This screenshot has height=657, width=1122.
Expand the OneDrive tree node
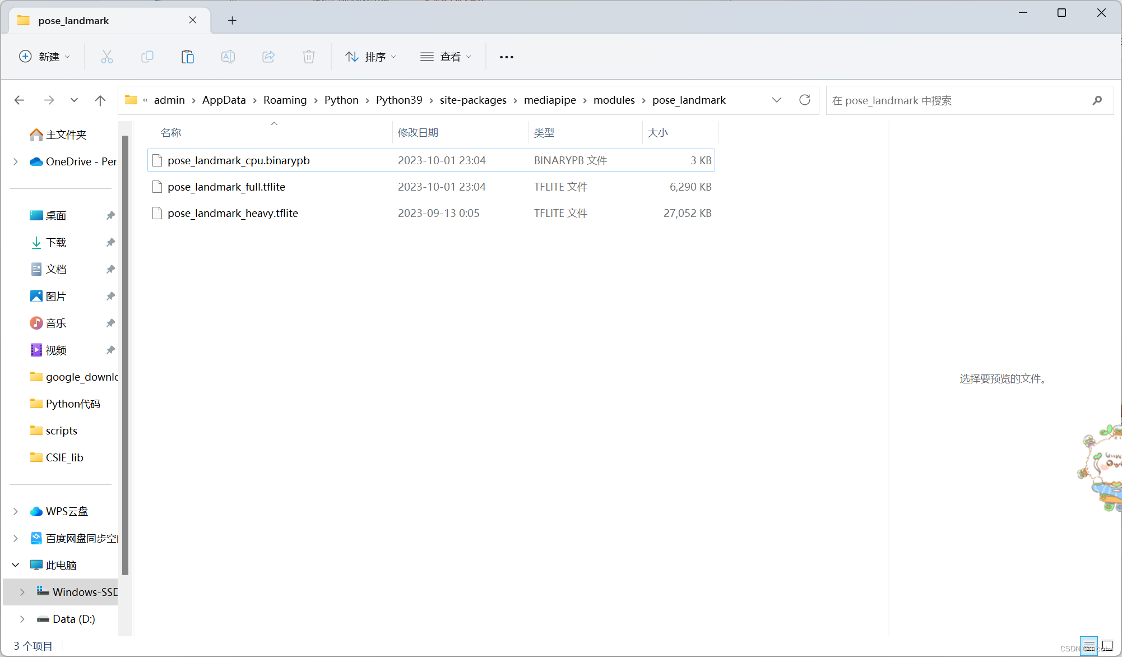[16, 161]
